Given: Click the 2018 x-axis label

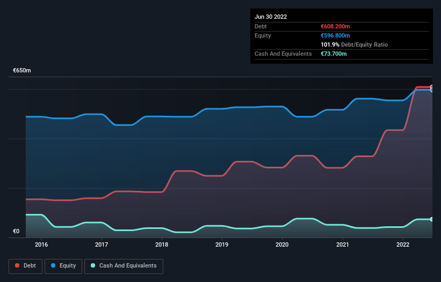Looking at the screenshot, I should pyautogui.click(x=162, y=244).
